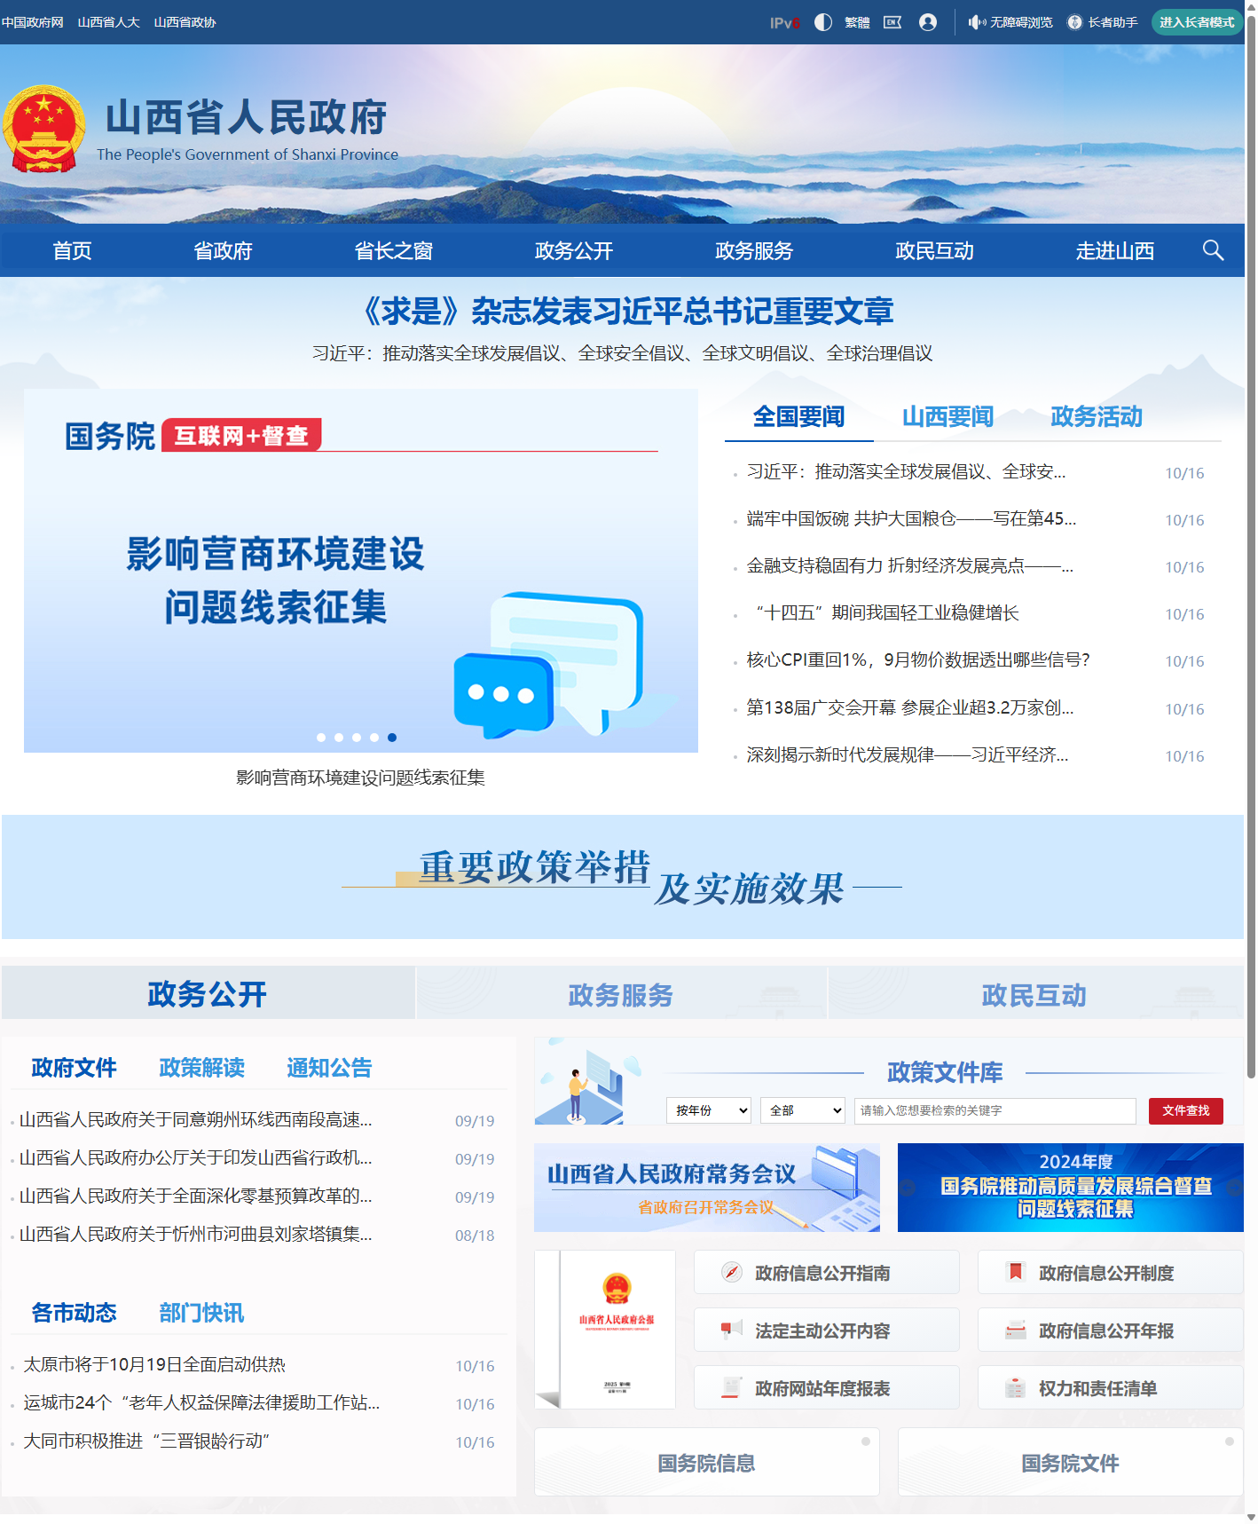Screen dimensions: 1258x1524
Task: Switch to the 政务活动 news tab
Action: click(1097, 416)
